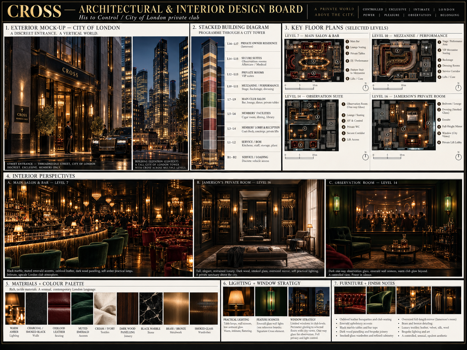467x350 pixels.
Task: Click the north compass under the Level 10 plan
Action: tap(458, 87)
